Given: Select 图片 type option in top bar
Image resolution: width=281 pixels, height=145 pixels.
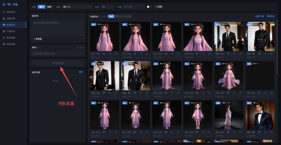Looking at the screenshot, I should pyautogui.click(x=42, y=7).
